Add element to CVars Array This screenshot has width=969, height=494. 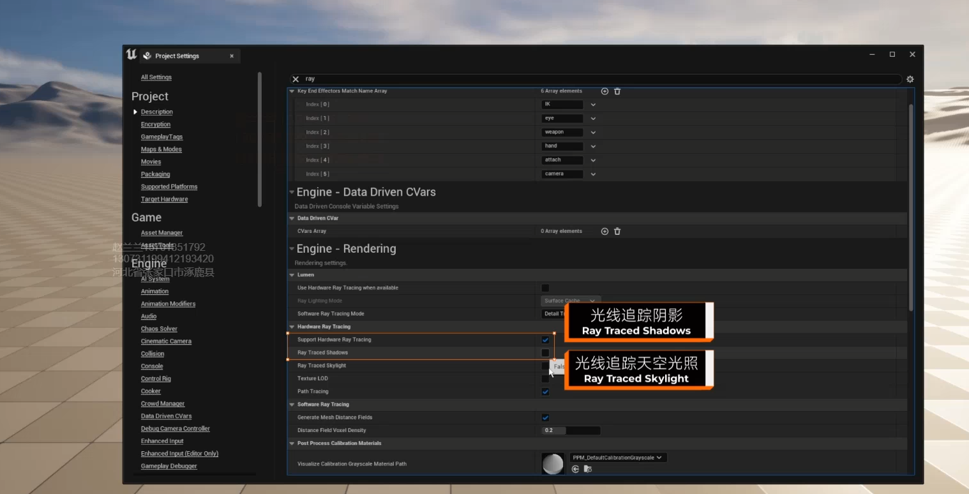(605, 231)
